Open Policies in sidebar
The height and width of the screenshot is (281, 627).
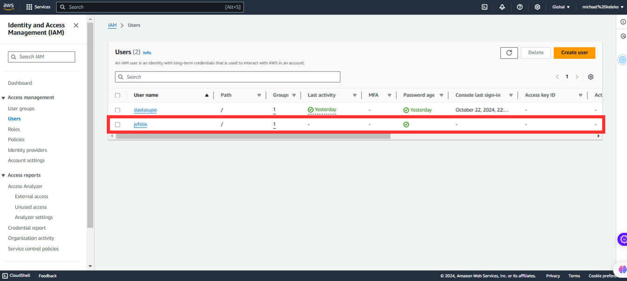pos(16,140)
